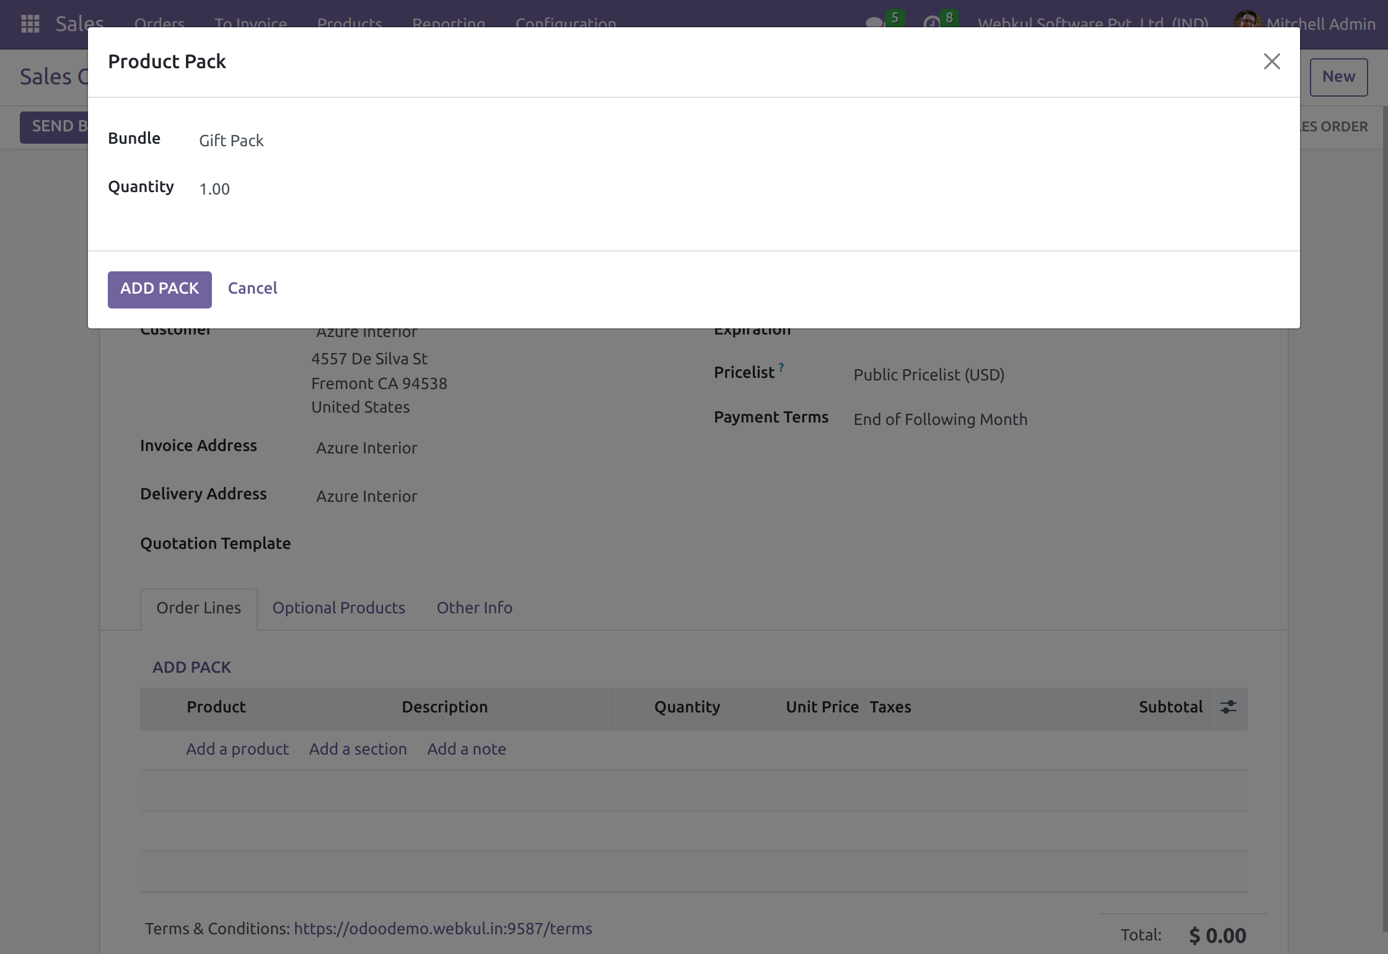The image size is (1388, 954).
Task: Select Add a product in order lines
Action: click(237, 748)
